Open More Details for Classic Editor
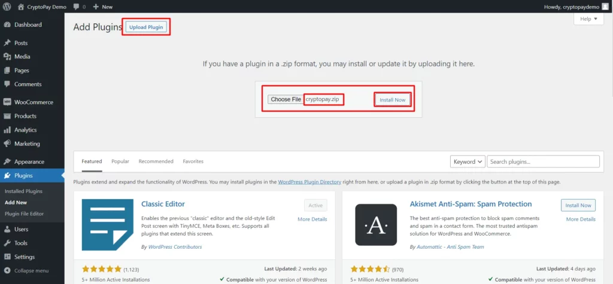This screenshot has width=613, height=284. click(x=312, y=219)
